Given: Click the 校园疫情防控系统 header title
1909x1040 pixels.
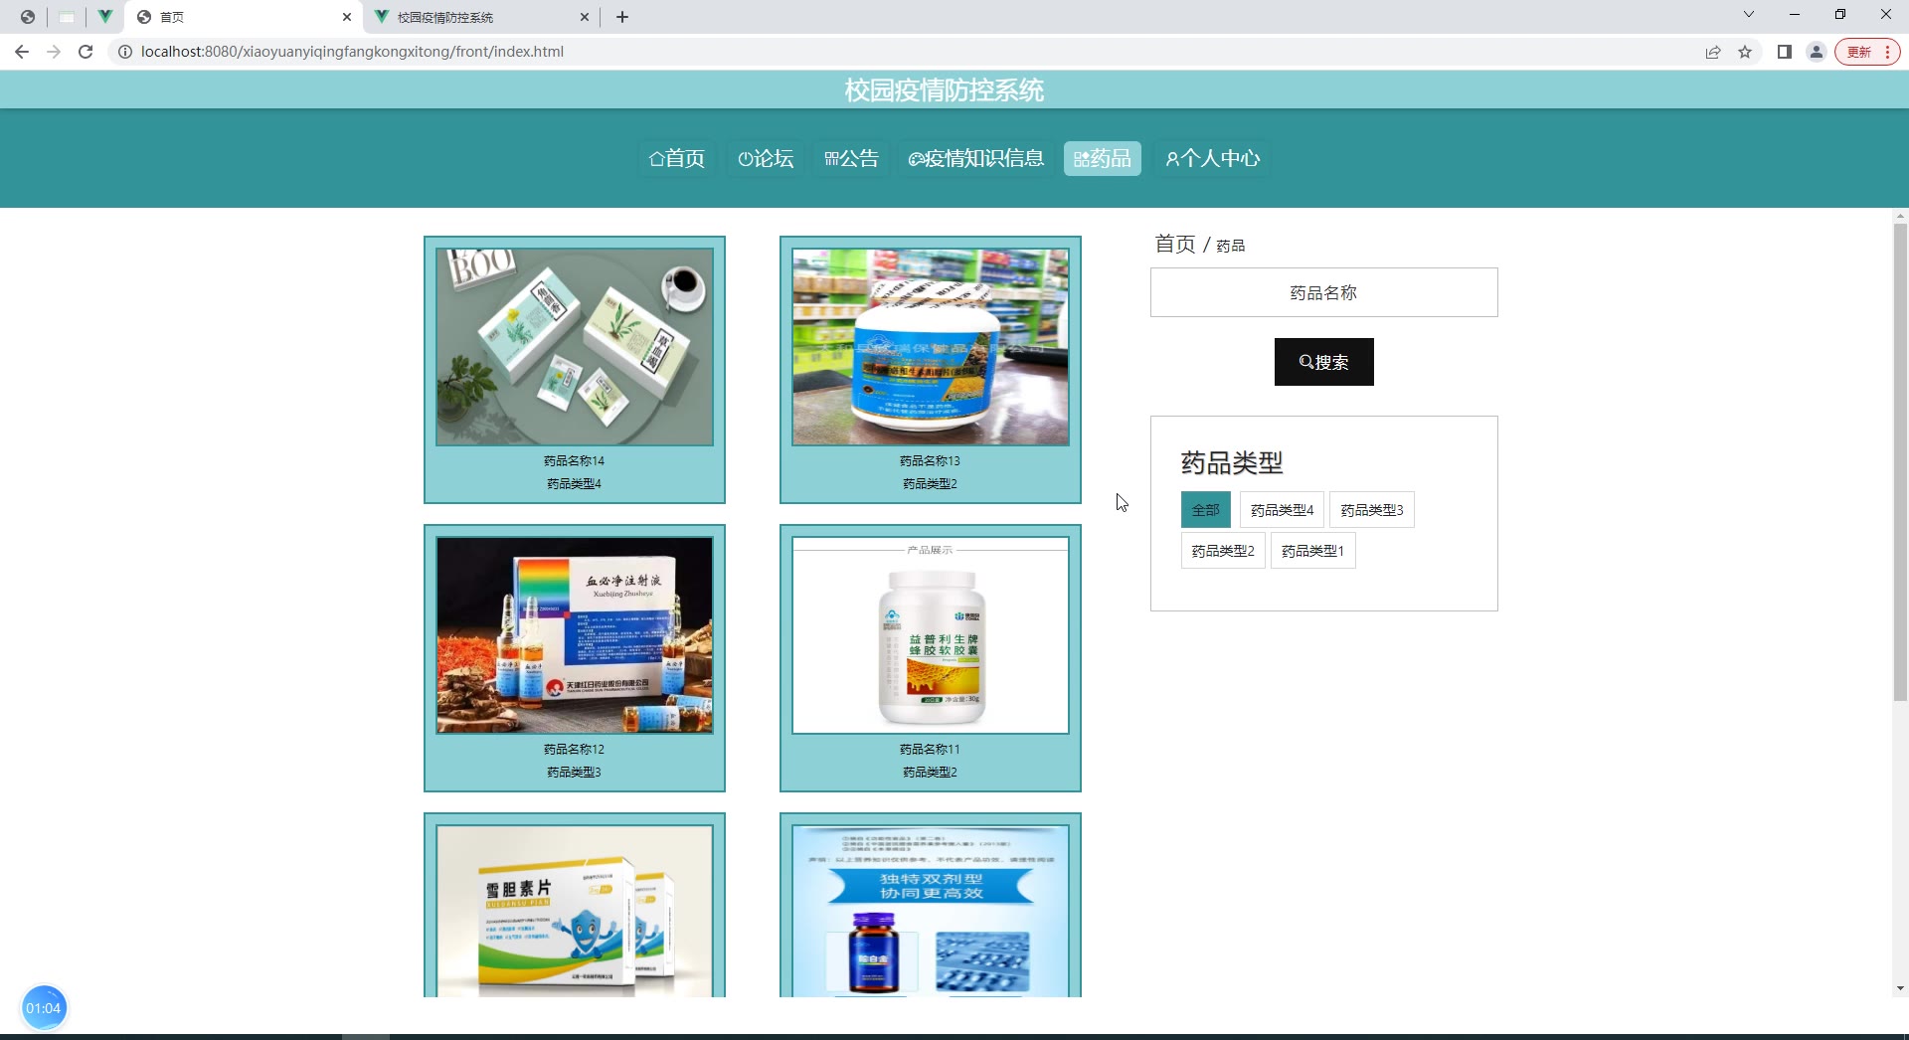Looking at the screenshot, I should (944, 90).
